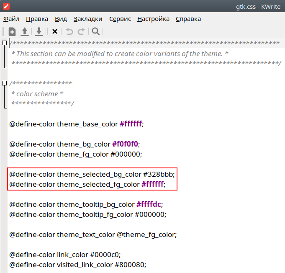Click the Save download-arrow icon
The width and height of the screenshot is (285, 273).
click(x=39, y=32)
